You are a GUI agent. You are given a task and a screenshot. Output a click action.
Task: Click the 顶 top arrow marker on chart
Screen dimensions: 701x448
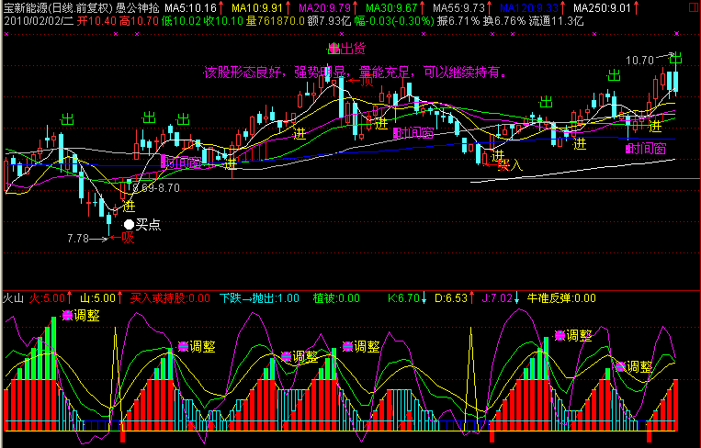[x=364, y=81]
